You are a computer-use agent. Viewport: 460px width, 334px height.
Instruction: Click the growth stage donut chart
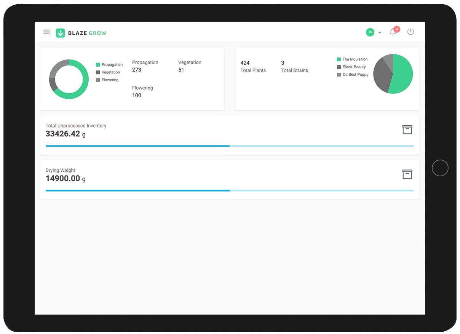(69, 79)
